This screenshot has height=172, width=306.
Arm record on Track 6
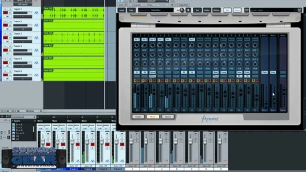5,75
